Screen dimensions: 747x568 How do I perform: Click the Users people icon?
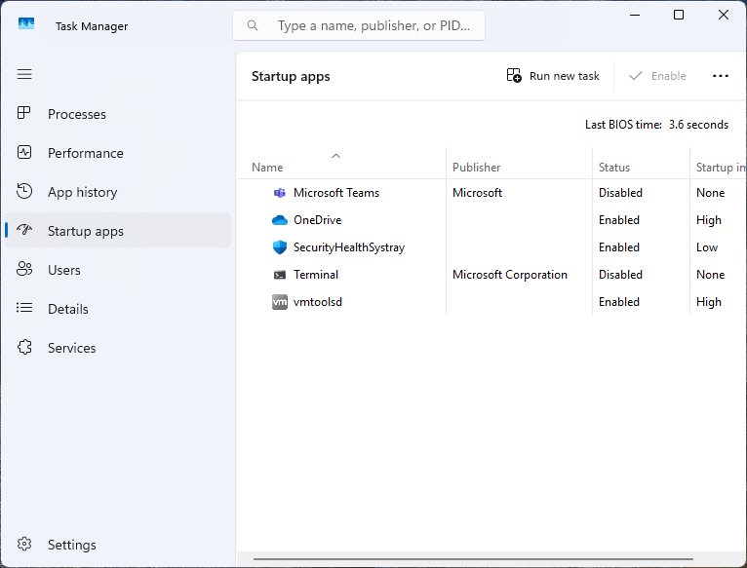coord(24,269)
